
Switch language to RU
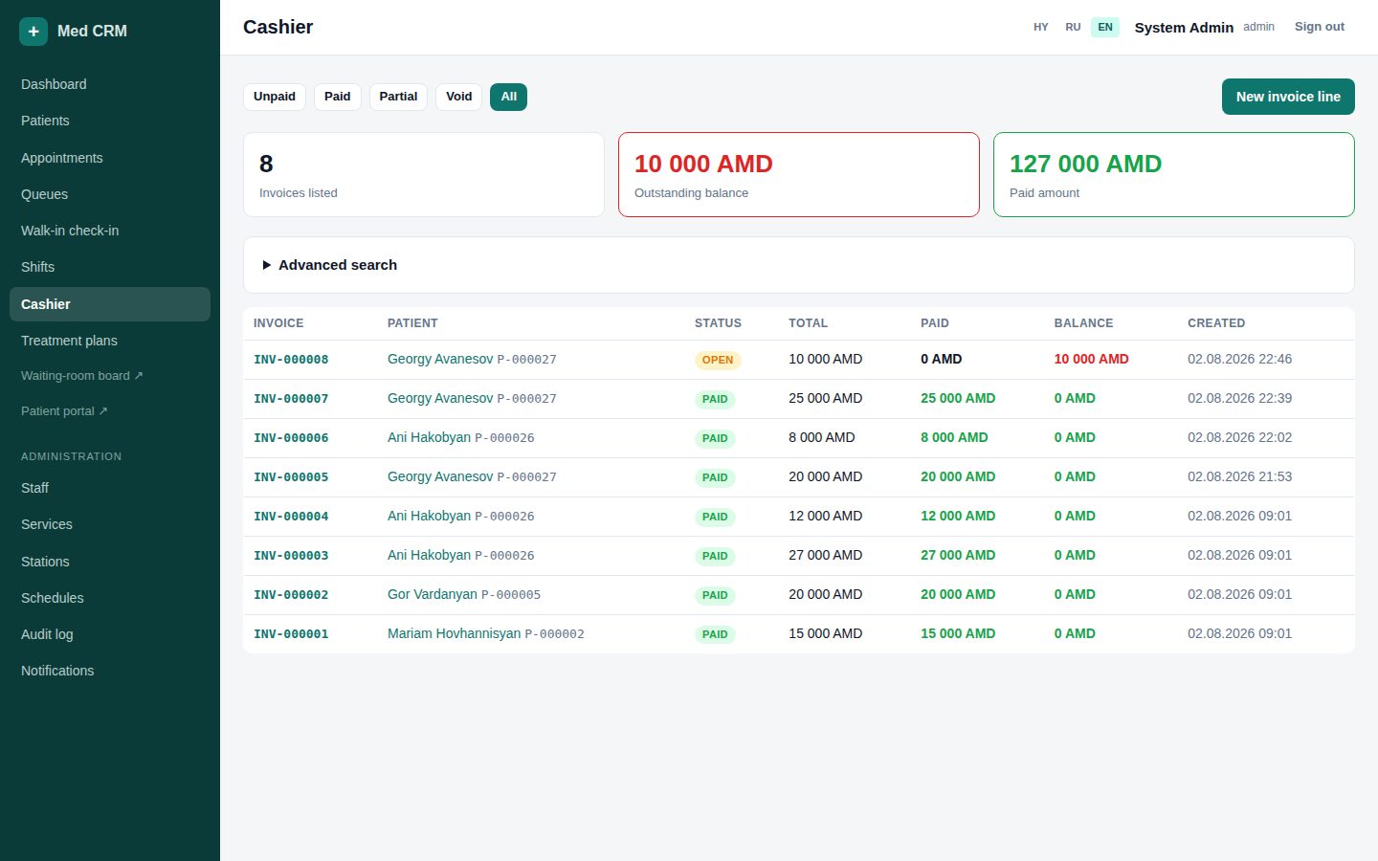(x=1073, y=27)
